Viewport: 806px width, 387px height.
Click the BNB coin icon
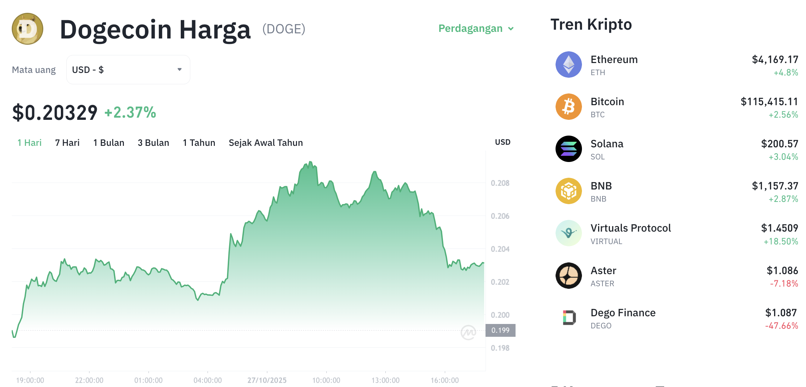568,191
